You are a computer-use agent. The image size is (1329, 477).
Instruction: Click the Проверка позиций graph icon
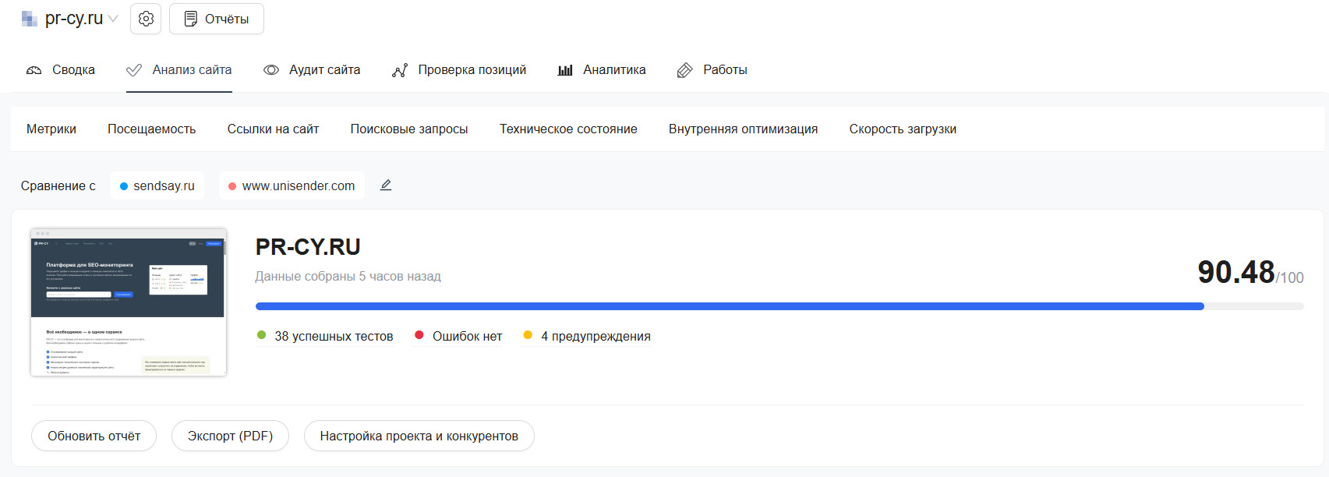point(400,70)
